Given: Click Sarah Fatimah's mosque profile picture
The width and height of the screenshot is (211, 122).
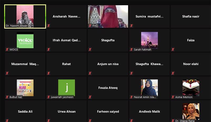Looking at the screenshot, I should [149, 40].
